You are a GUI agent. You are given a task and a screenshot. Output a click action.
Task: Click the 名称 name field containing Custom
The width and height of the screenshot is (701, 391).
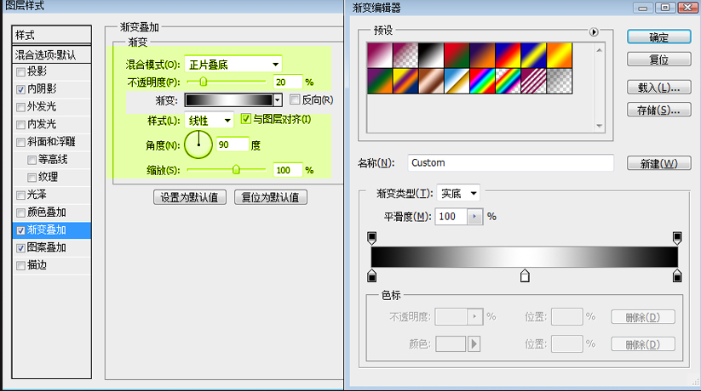(509, 162)
